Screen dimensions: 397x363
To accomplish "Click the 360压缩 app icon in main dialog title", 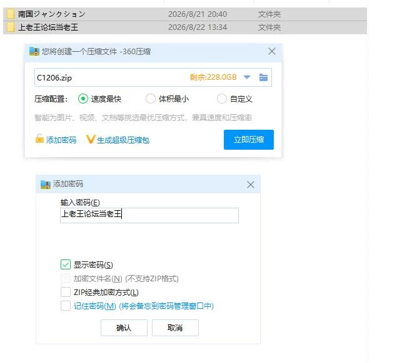I will (34, 51).
